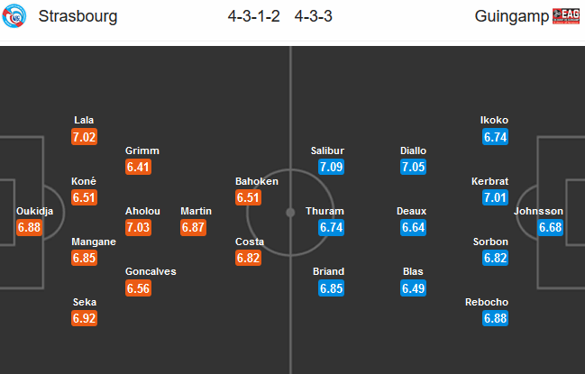Click on Diallo's player name
Viewport: 585px width, 374px height.
coord(414,151)
